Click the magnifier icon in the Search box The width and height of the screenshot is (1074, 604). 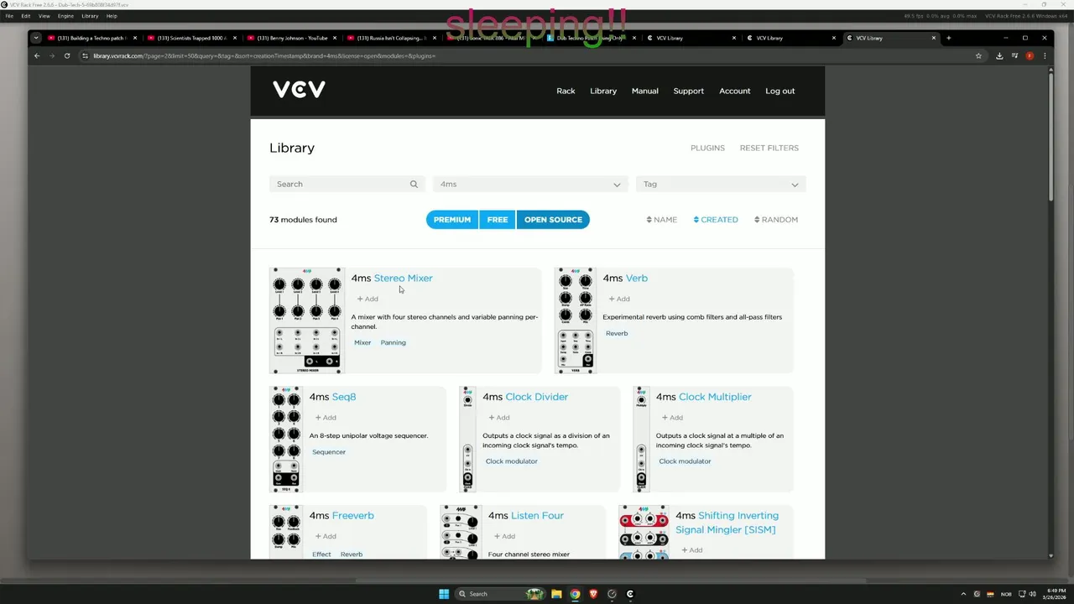pyautogui.click(x=414, y=184)
